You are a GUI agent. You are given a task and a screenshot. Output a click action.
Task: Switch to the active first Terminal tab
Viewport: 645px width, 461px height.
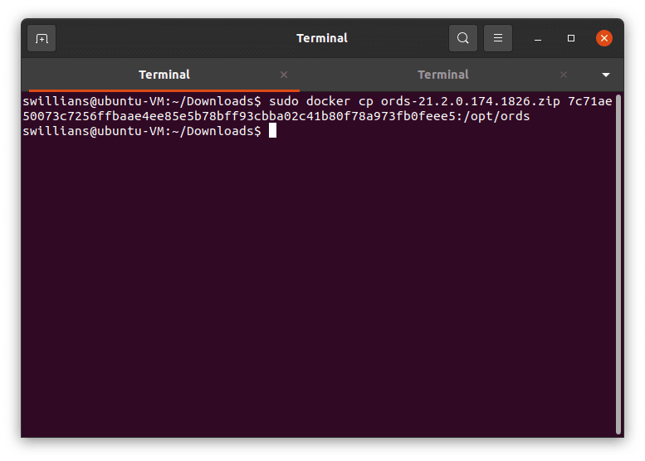click(x=164, y=75)
